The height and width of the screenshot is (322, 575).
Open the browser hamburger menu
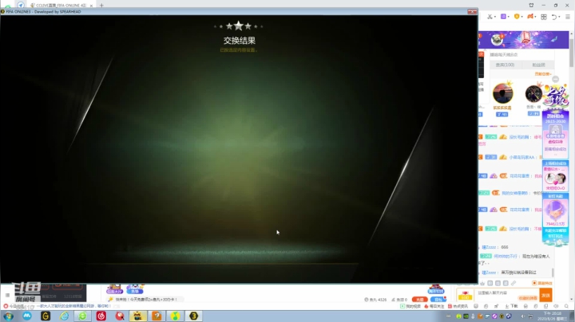click(x=568, y=17)
